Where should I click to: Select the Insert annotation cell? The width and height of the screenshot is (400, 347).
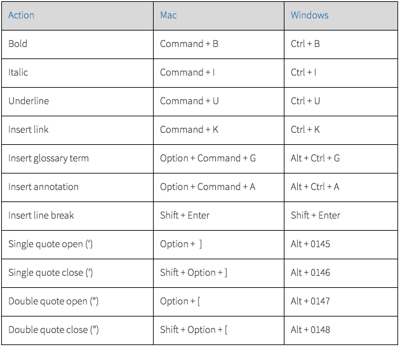(x=77, y=187)
